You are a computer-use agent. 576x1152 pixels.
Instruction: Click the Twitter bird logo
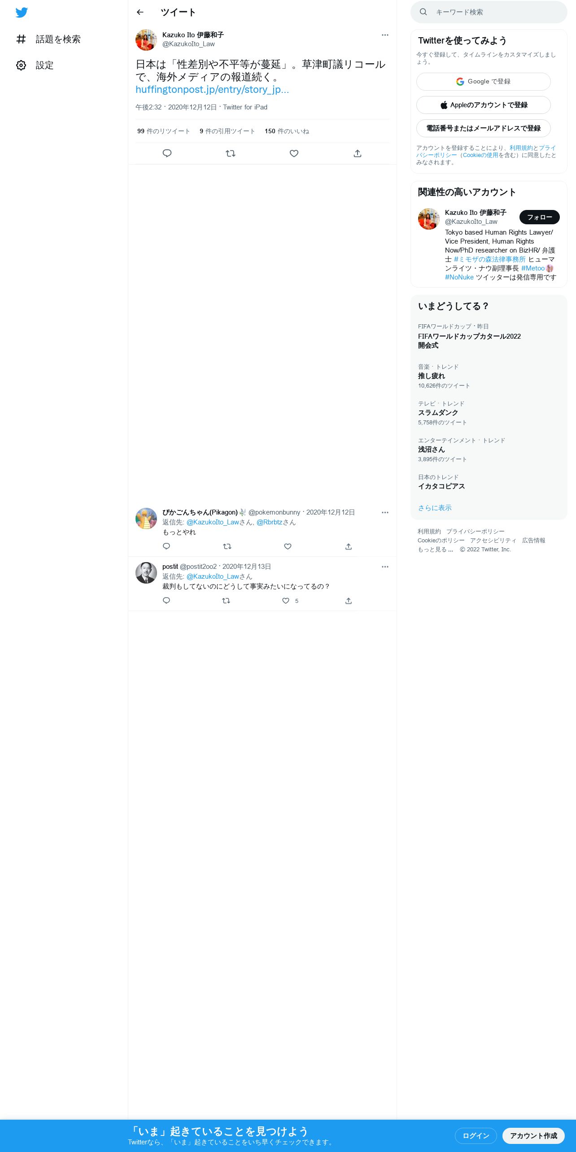point(22,13)
